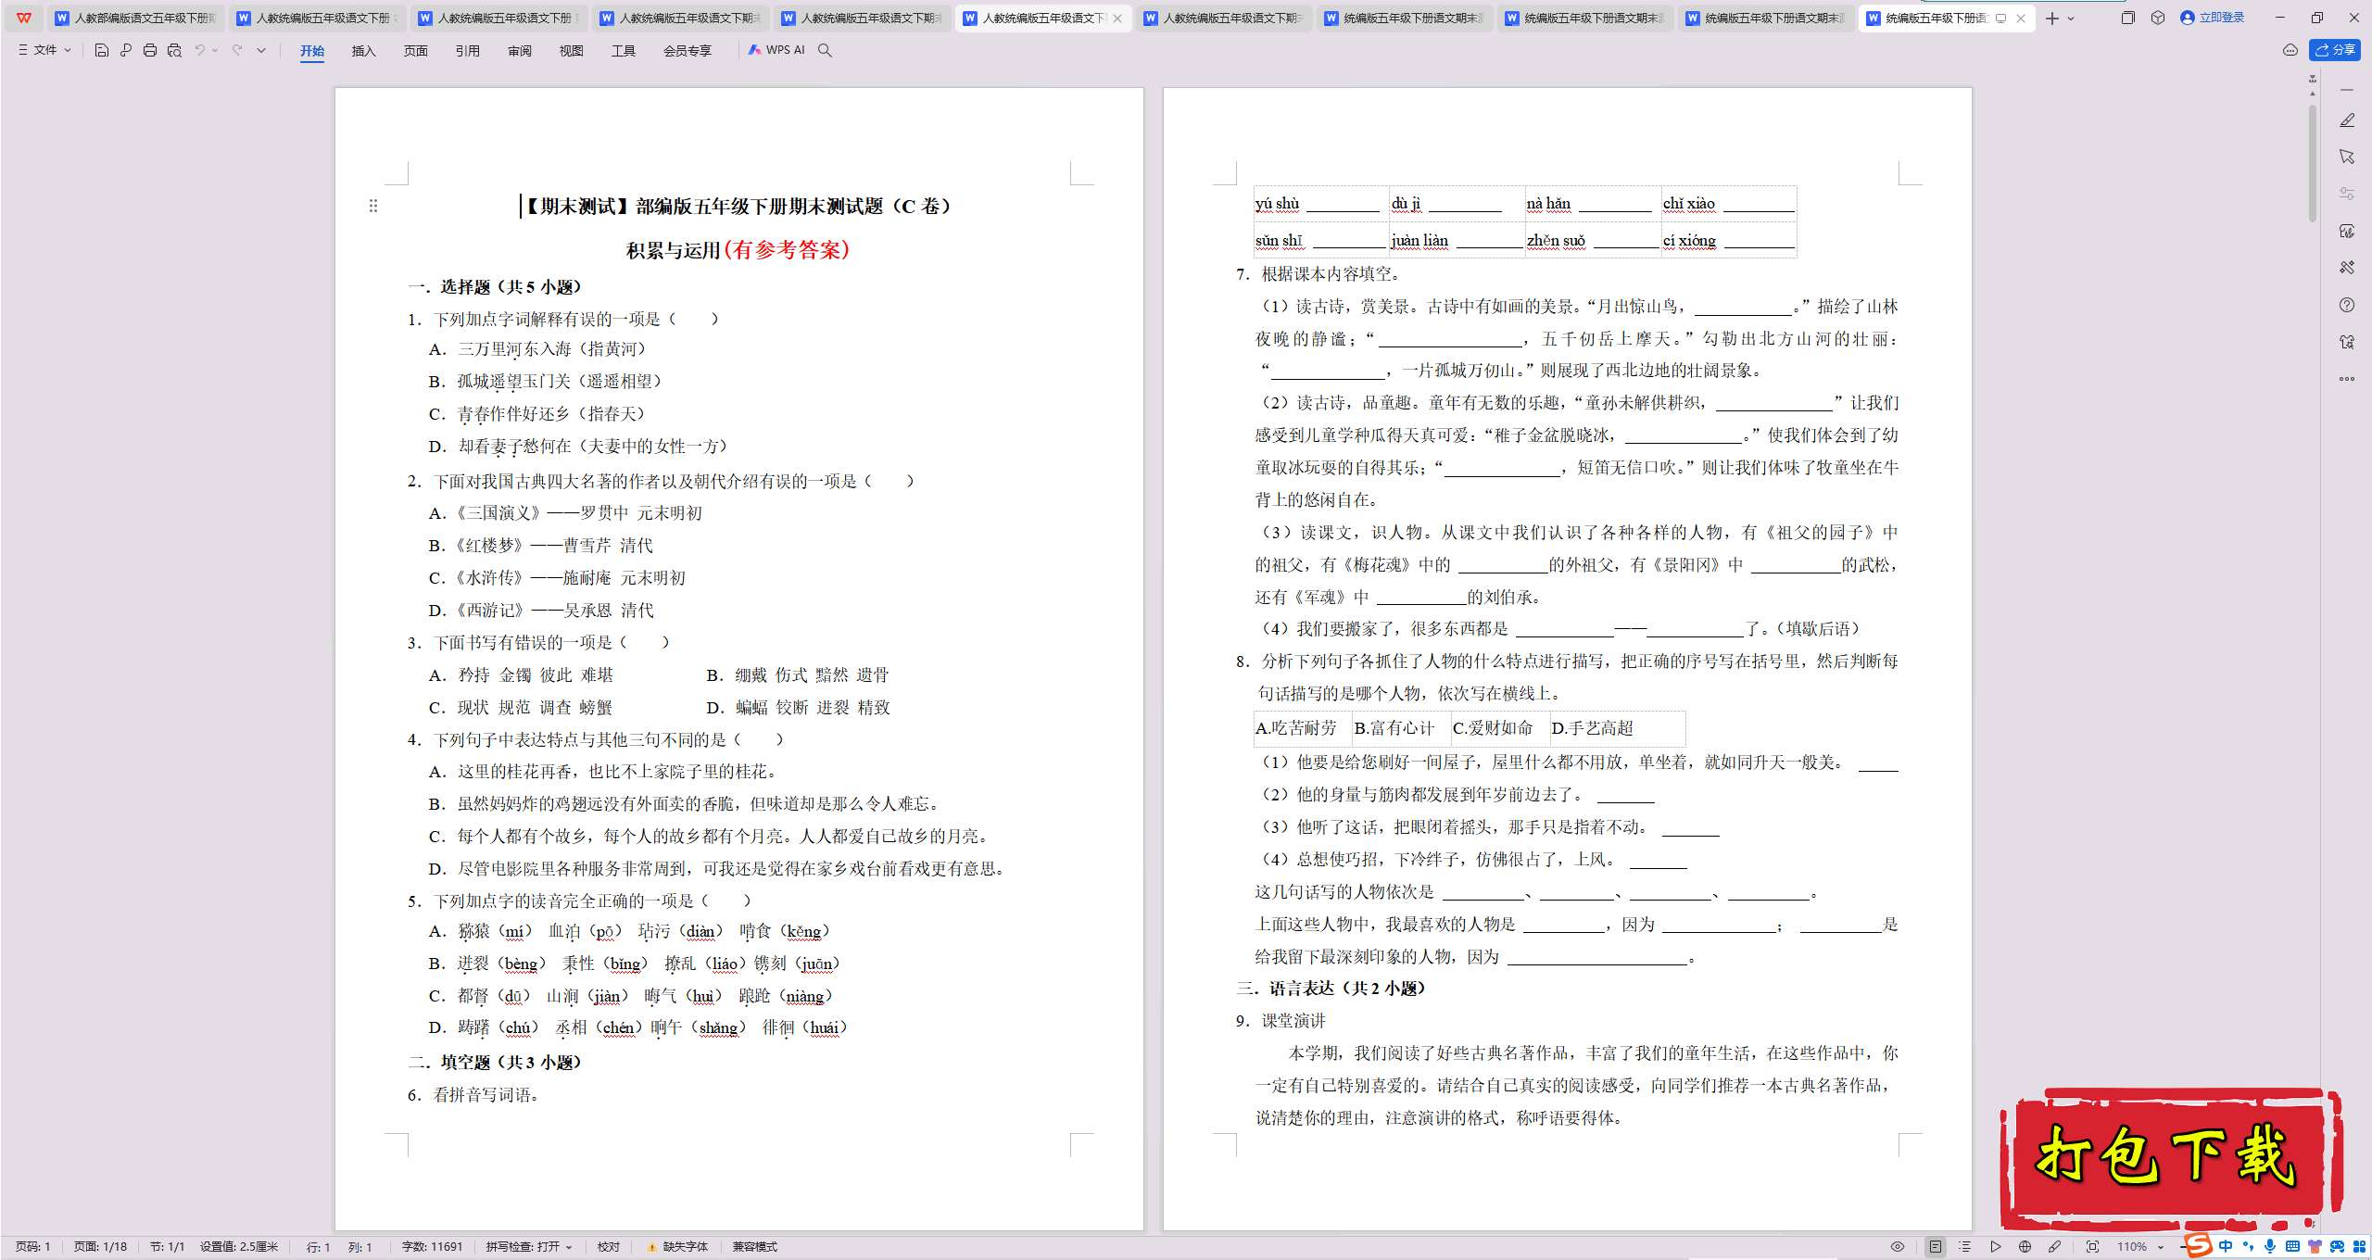2372x1260 pixels.
Task: Click the WPS AI button
Action: coord(776,50)
